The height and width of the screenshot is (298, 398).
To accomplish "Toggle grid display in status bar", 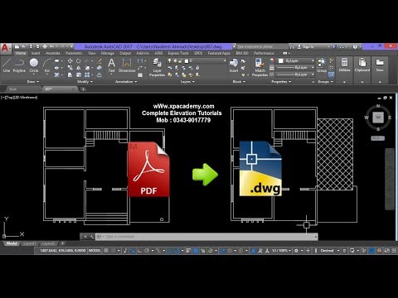I will (x=106, y=251).
